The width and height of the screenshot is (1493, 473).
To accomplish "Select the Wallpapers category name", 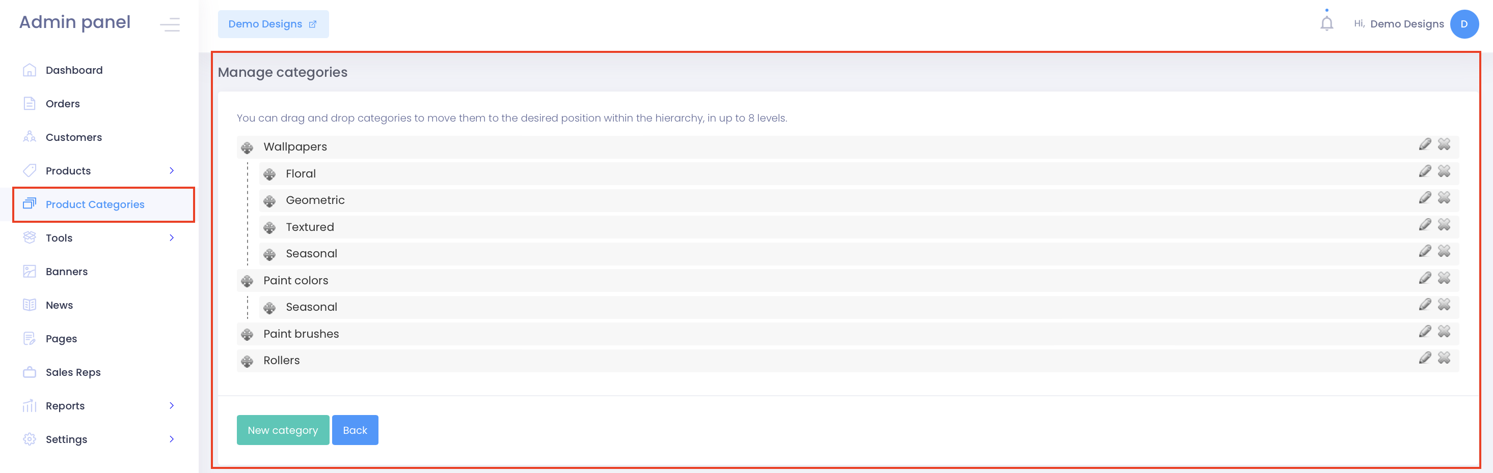I will point(295,146).
